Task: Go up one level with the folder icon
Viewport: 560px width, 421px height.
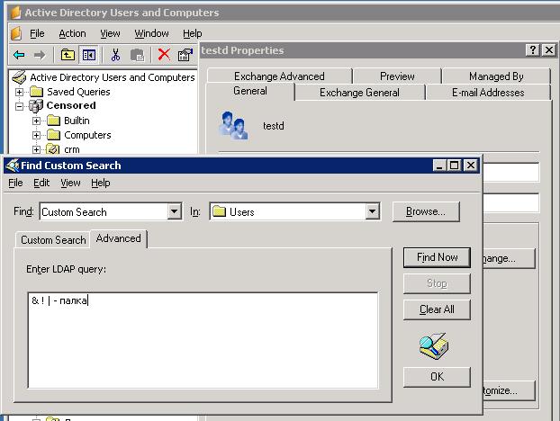Action: (68, 55)
